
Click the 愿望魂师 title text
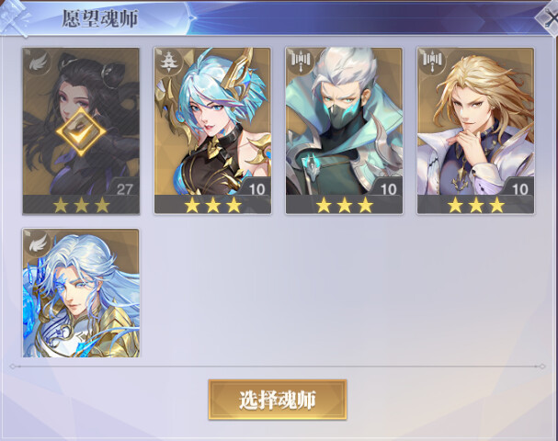99,18
